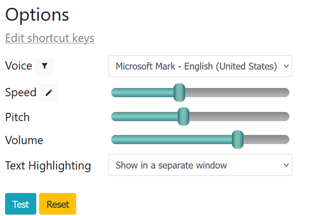This screenshot has width=316, height=216.
Task: Click the Voice label text
Action: pyautogui.click(x=18, y=66)
